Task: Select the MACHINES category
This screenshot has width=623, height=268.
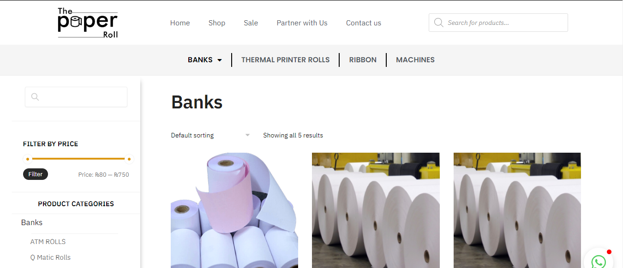Action: [415, 60]
